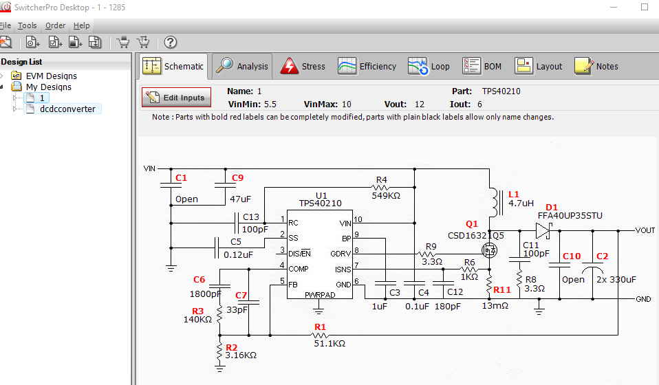The width and height of the screenshot is (659, 385).
Task: Select design '1' in the tree
Action: (x=41, y=98)
